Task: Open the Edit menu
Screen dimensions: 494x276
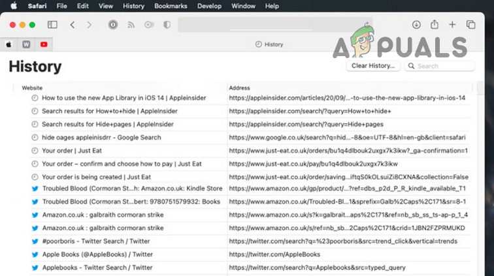Action: 83,6
